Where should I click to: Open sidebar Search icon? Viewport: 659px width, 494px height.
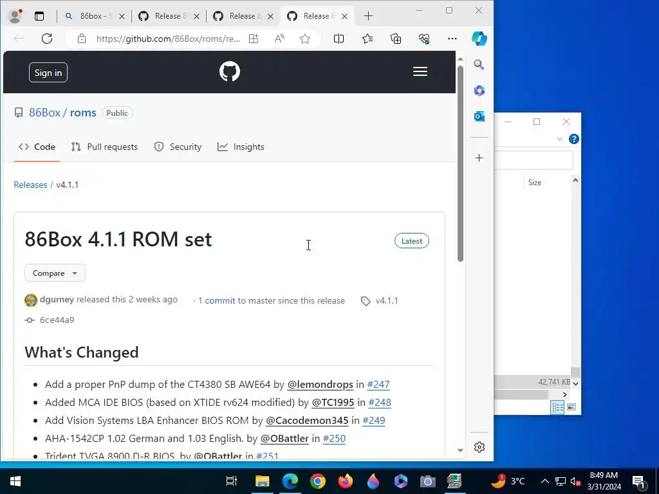(479, 64)
